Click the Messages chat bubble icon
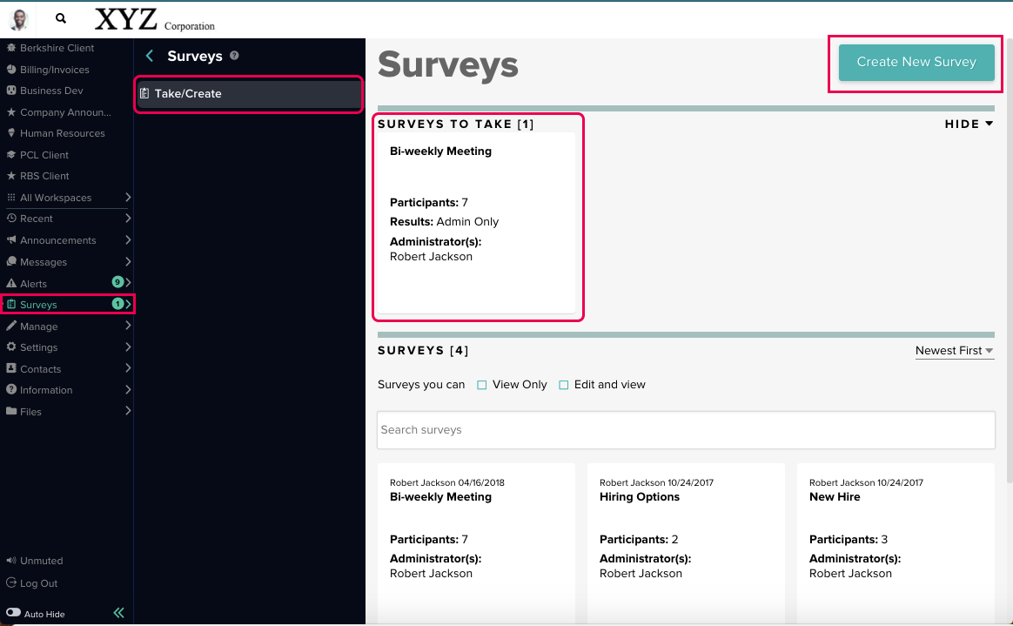The image size is (1013, 626). click(11, 262)
